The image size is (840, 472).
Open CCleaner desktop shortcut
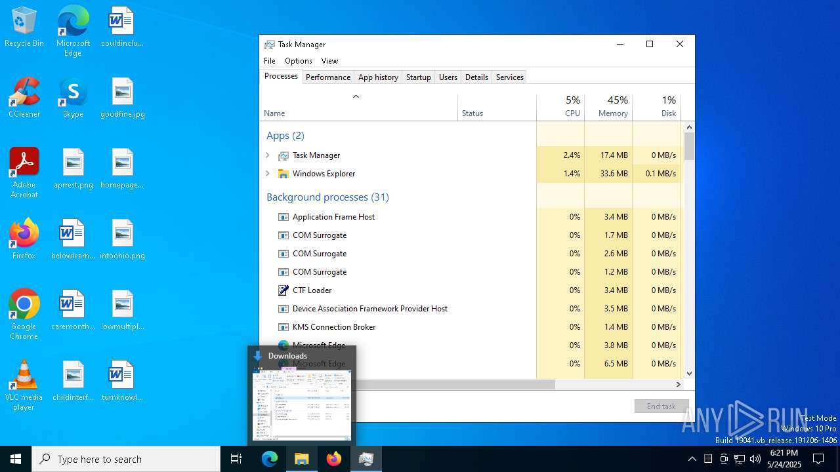coord(24,98)
